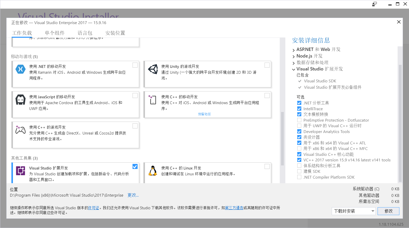The width and height of the screenshot is (409, 228).
Task: Expand Node.js 开发 details
Action: tap(294, 56)
